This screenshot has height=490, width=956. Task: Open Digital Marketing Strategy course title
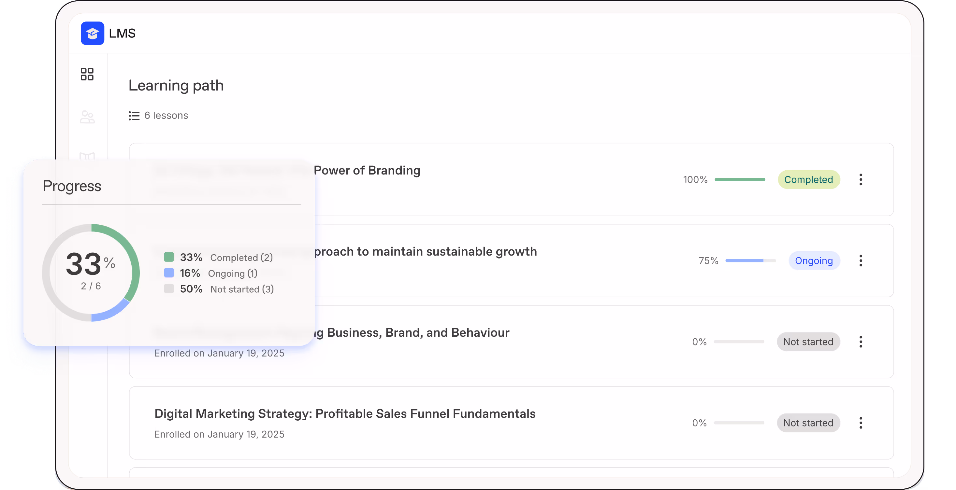(345, 413)
